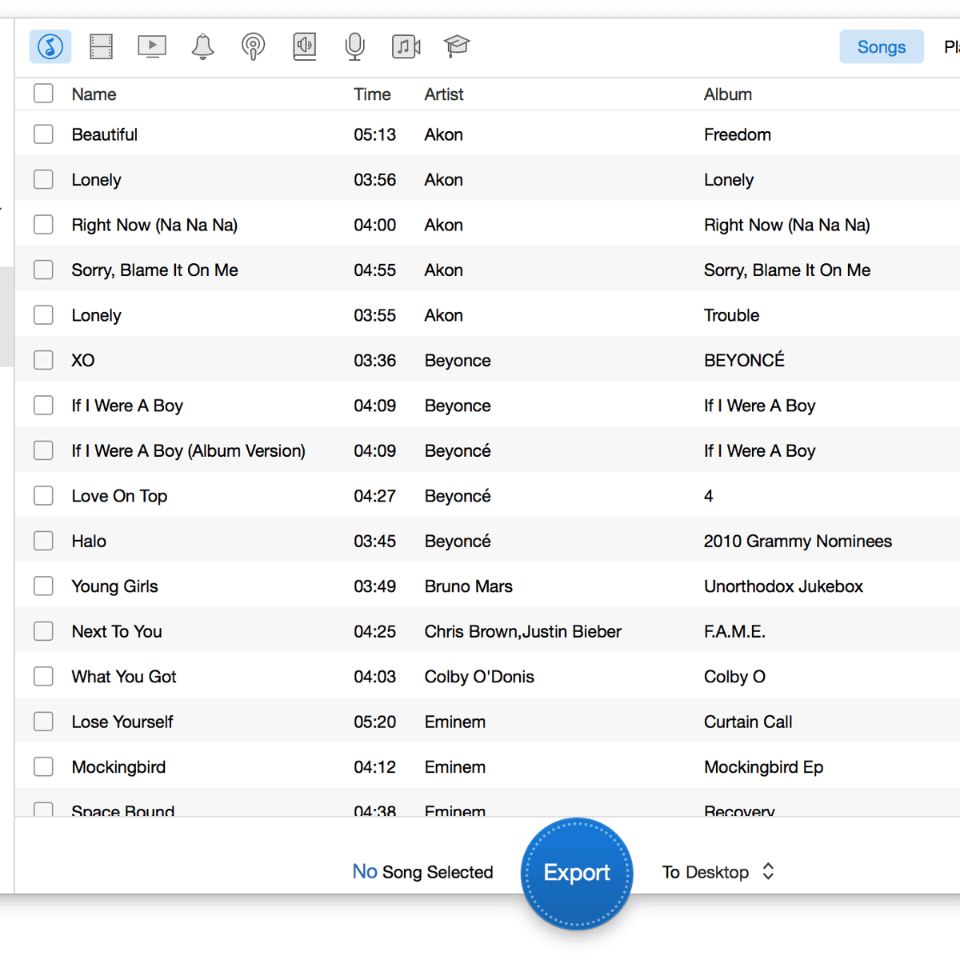Click the blue Export button
This screenshot has width=960, height=960.
click(x=577, y=873)
